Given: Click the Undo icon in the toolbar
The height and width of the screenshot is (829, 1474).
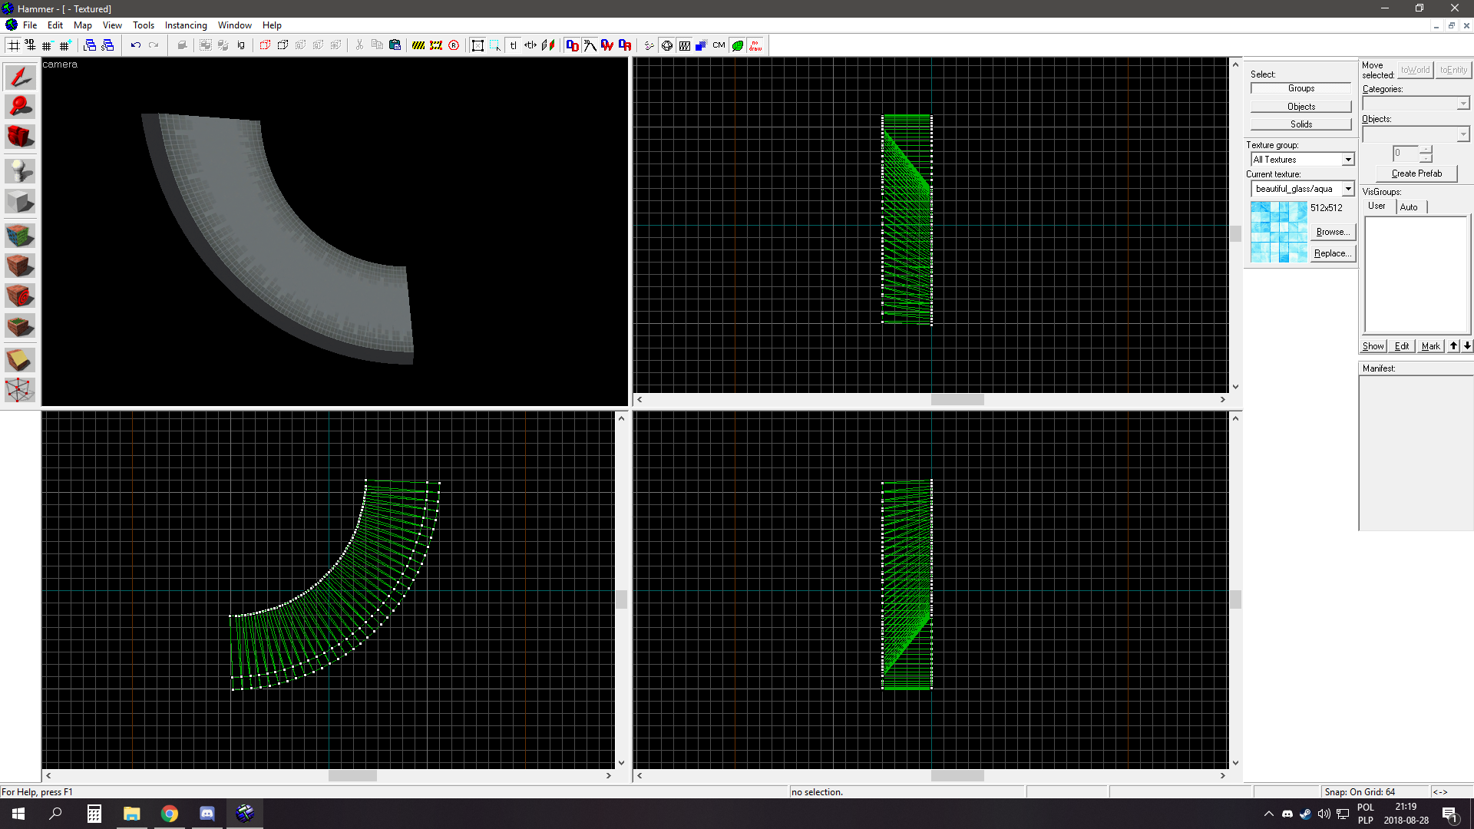Looking at the screenshot, I should click(135, 45).
